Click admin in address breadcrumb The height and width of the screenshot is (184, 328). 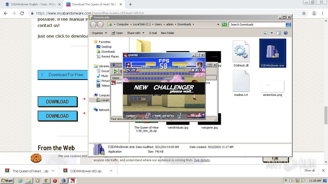point(170,24)
